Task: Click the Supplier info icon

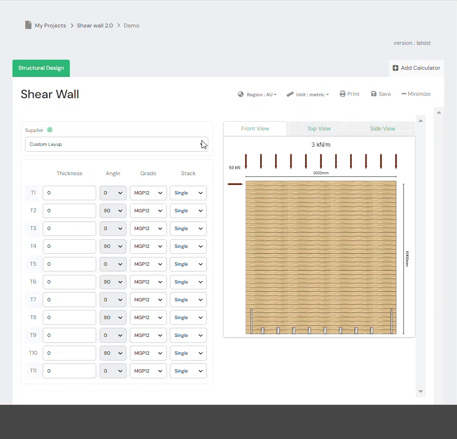Action: (x=50, y=130)
